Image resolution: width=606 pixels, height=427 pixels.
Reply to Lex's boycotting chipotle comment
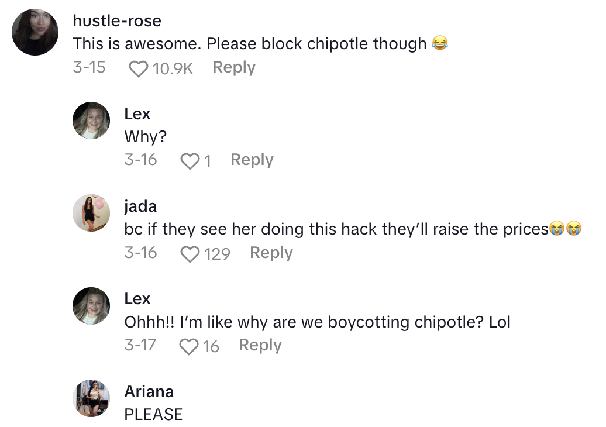260,346
